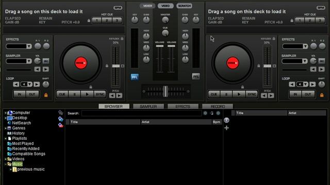This screenshot has width=330, height=185.
Task: Click the left deck jog wheel center
Action: point(81,63)
